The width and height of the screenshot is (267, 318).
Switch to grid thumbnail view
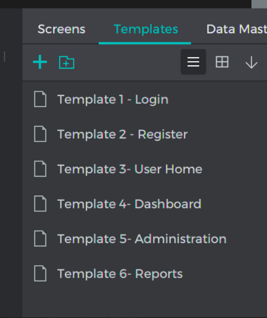[x=222, y=62]
